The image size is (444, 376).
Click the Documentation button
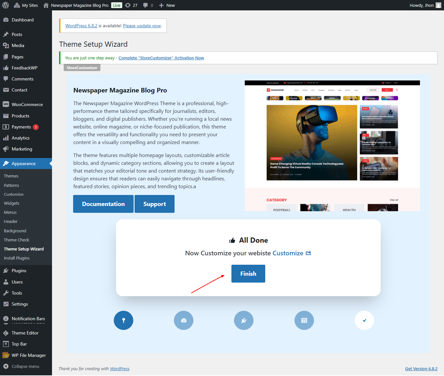click(103, 204)
